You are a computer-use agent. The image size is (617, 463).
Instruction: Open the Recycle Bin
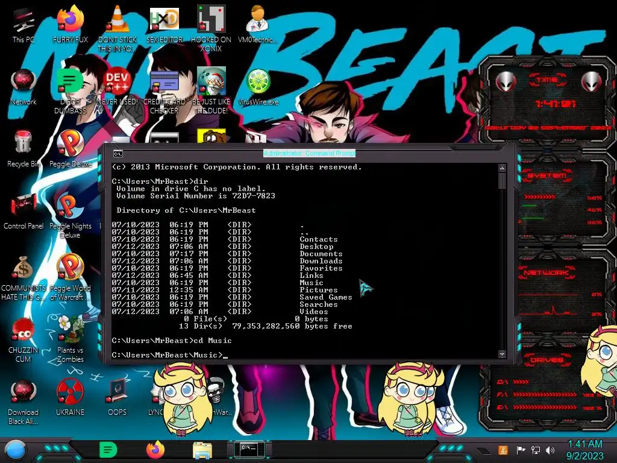[23, 150]
